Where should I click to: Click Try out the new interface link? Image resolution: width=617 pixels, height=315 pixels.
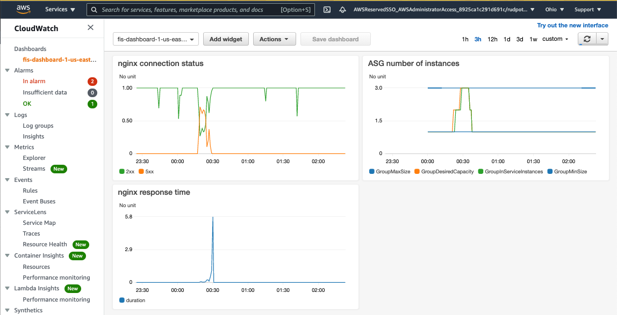pyautogui.click(x=572, y=25)
